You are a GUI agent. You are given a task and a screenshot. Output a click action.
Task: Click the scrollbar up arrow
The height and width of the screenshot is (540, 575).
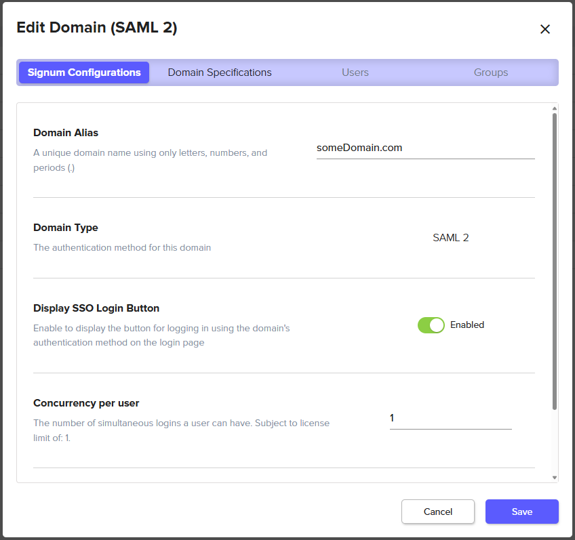coord(555,108)
